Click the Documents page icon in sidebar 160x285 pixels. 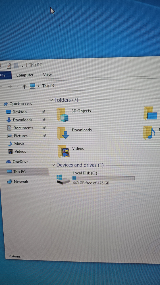coord(9,128)
